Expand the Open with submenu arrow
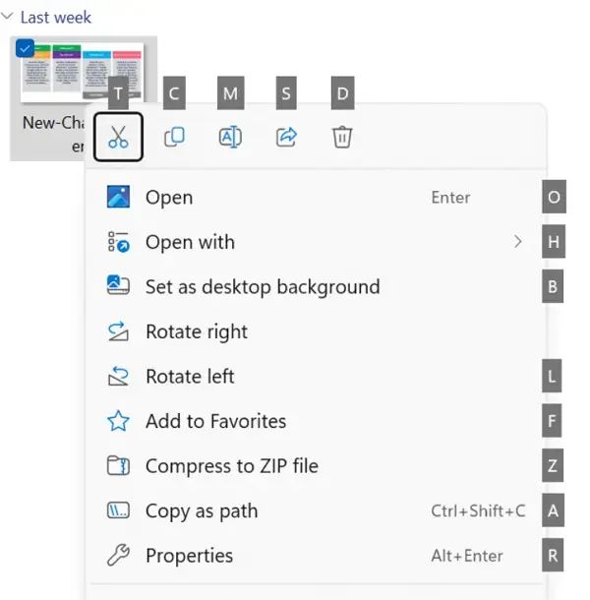The image size is (590, 600). coord(517,242)
